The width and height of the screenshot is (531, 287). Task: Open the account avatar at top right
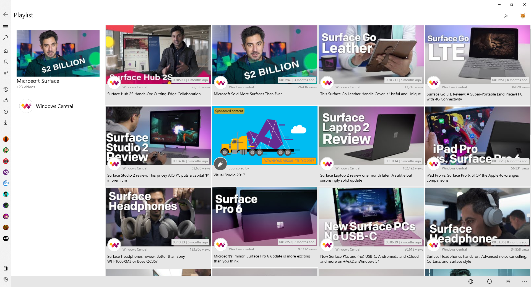(x=522, y=16)
